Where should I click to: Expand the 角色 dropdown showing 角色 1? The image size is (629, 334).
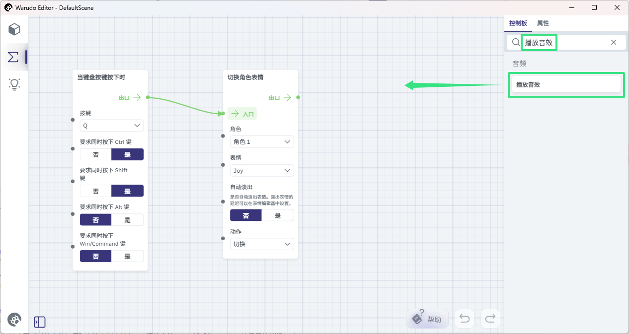(262, 142)
